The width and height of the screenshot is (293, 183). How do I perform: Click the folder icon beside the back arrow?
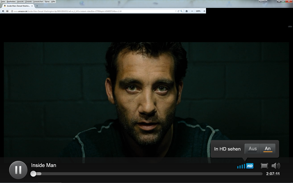pos(7,11)
